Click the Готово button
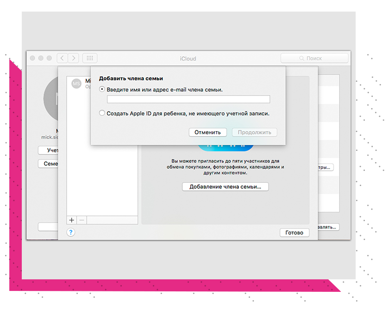389x314 pixels. pos(295,233)
